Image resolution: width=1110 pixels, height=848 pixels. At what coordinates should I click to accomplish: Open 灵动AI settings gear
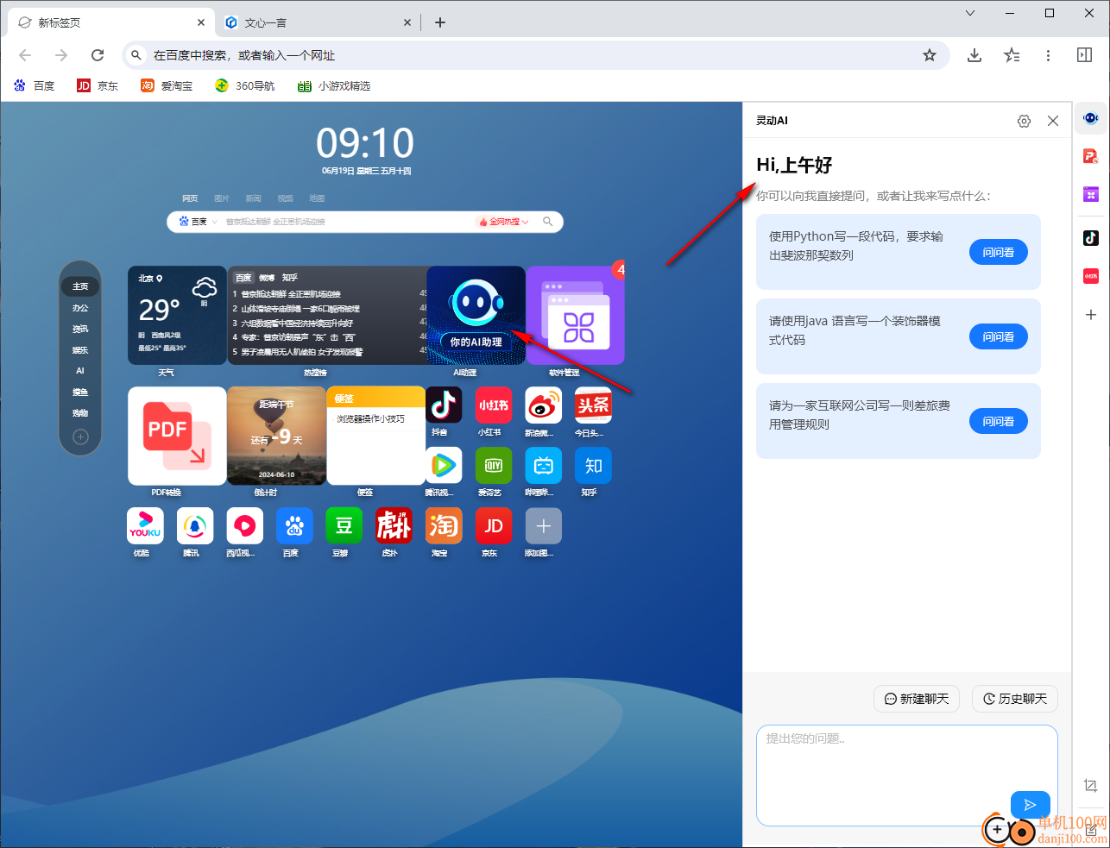pos(1024,121)
